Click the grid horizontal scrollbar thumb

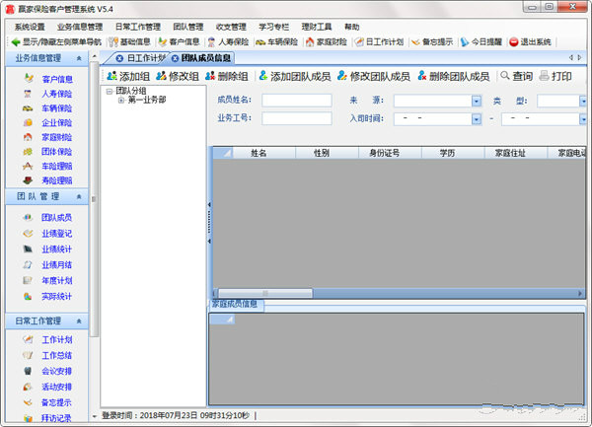[265, 293]
